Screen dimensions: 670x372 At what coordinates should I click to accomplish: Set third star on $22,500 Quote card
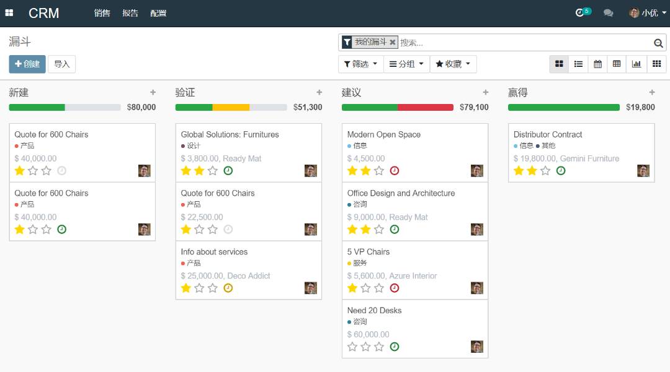pos(212,229)
